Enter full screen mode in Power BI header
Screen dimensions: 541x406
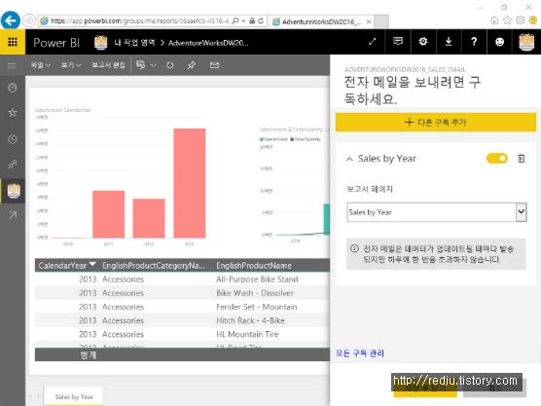coord(372,42)
